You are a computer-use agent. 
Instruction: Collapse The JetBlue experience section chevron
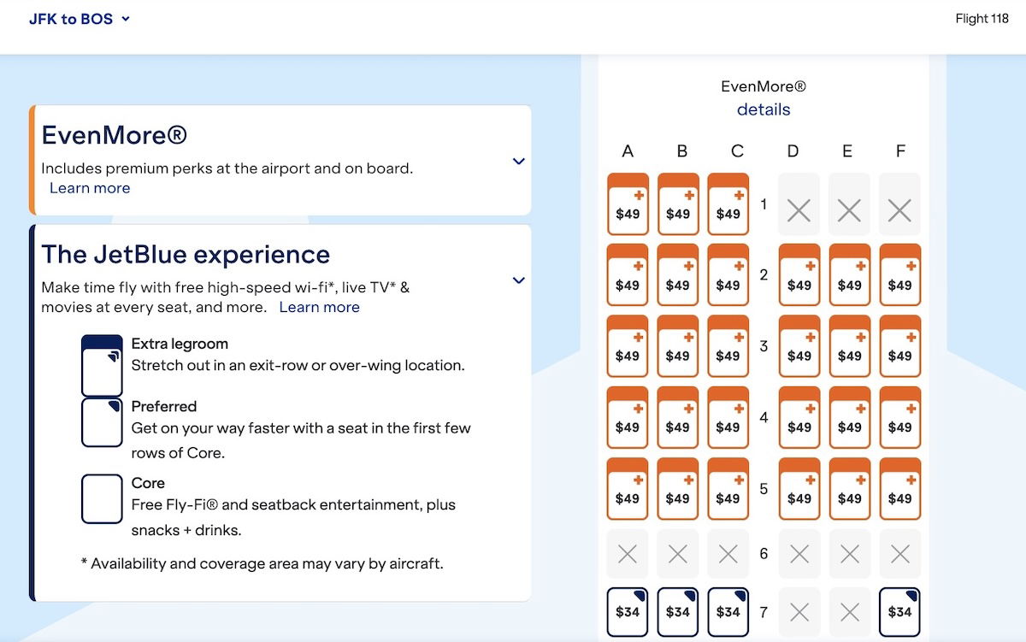[518, 280]
